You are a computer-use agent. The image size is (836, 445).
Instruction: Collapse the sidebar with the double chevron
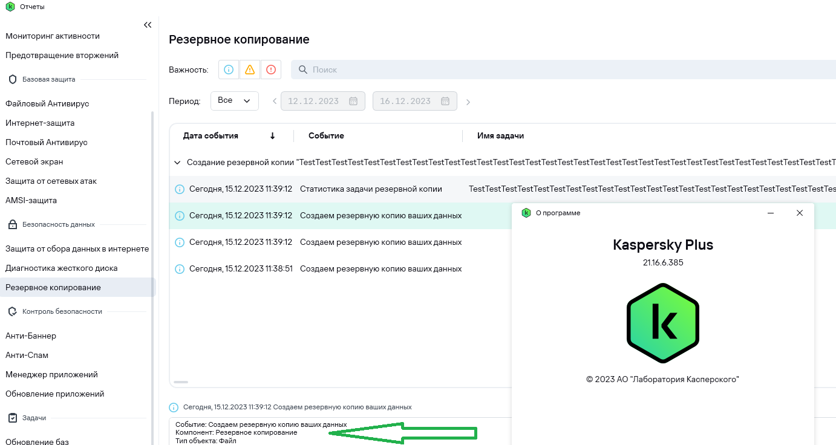click(148, 25)
